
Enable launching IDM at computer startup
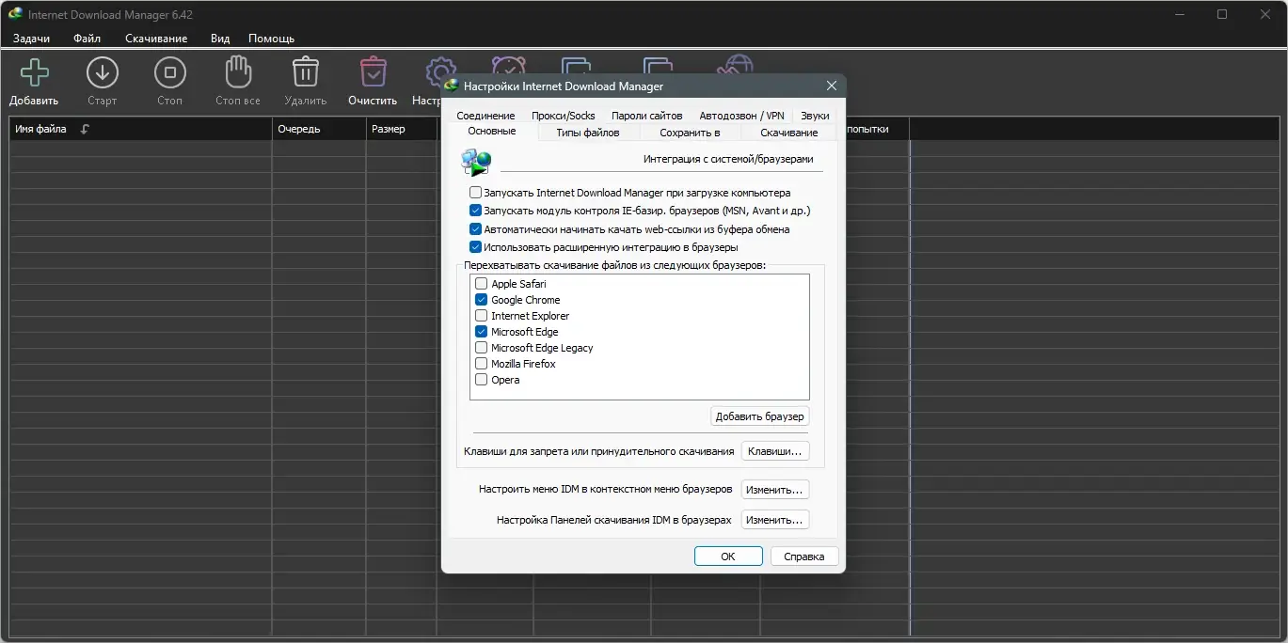pos(475,193)
